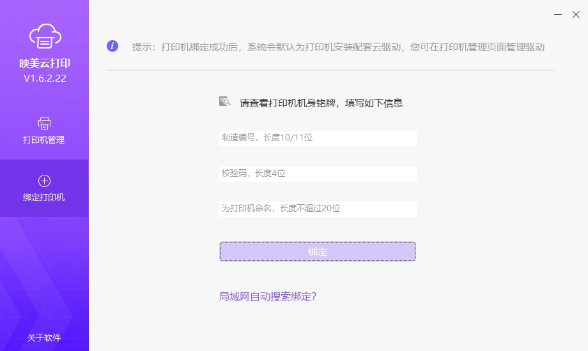Open the 打印机管理 sidebar label

tap(44, 140)
